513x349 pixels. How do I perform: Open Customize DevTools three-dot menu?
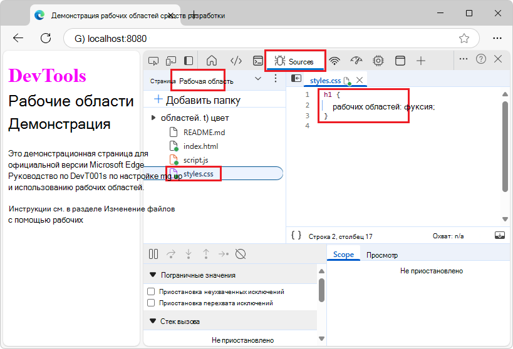point(464,59)
